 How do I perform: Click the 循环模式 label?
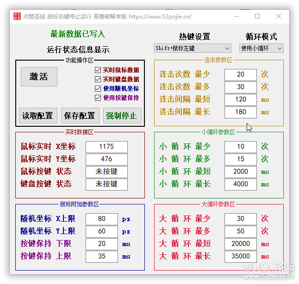(x=261, y=37)
